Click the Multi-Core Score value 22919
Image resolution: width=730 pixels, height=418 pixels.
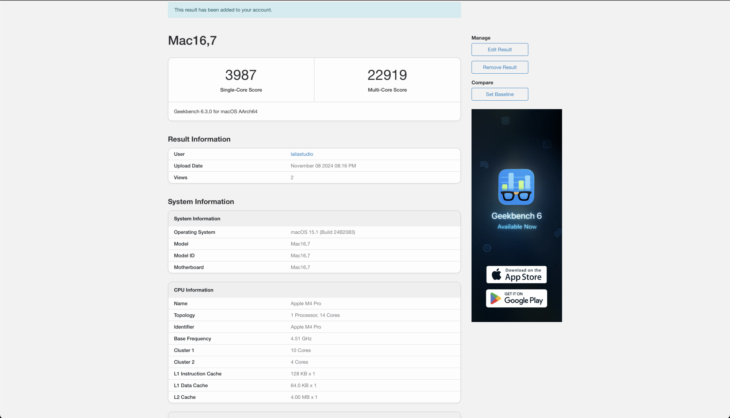[387, 75]
